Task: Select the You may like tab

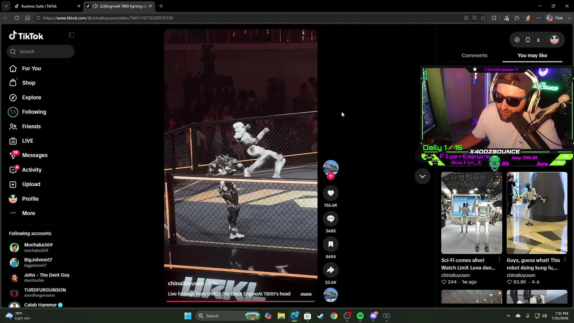Action: click(532, 55)
